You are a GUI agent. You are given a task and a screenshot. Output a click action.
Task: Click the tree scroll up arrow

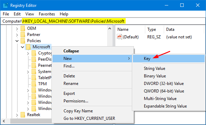click(x=110, y=28)
